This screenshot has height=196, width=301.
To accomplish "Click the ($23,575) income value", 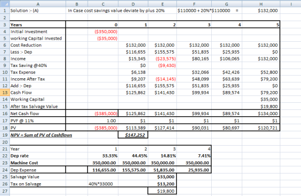I will pyautogui.click(x=166, y=59).
